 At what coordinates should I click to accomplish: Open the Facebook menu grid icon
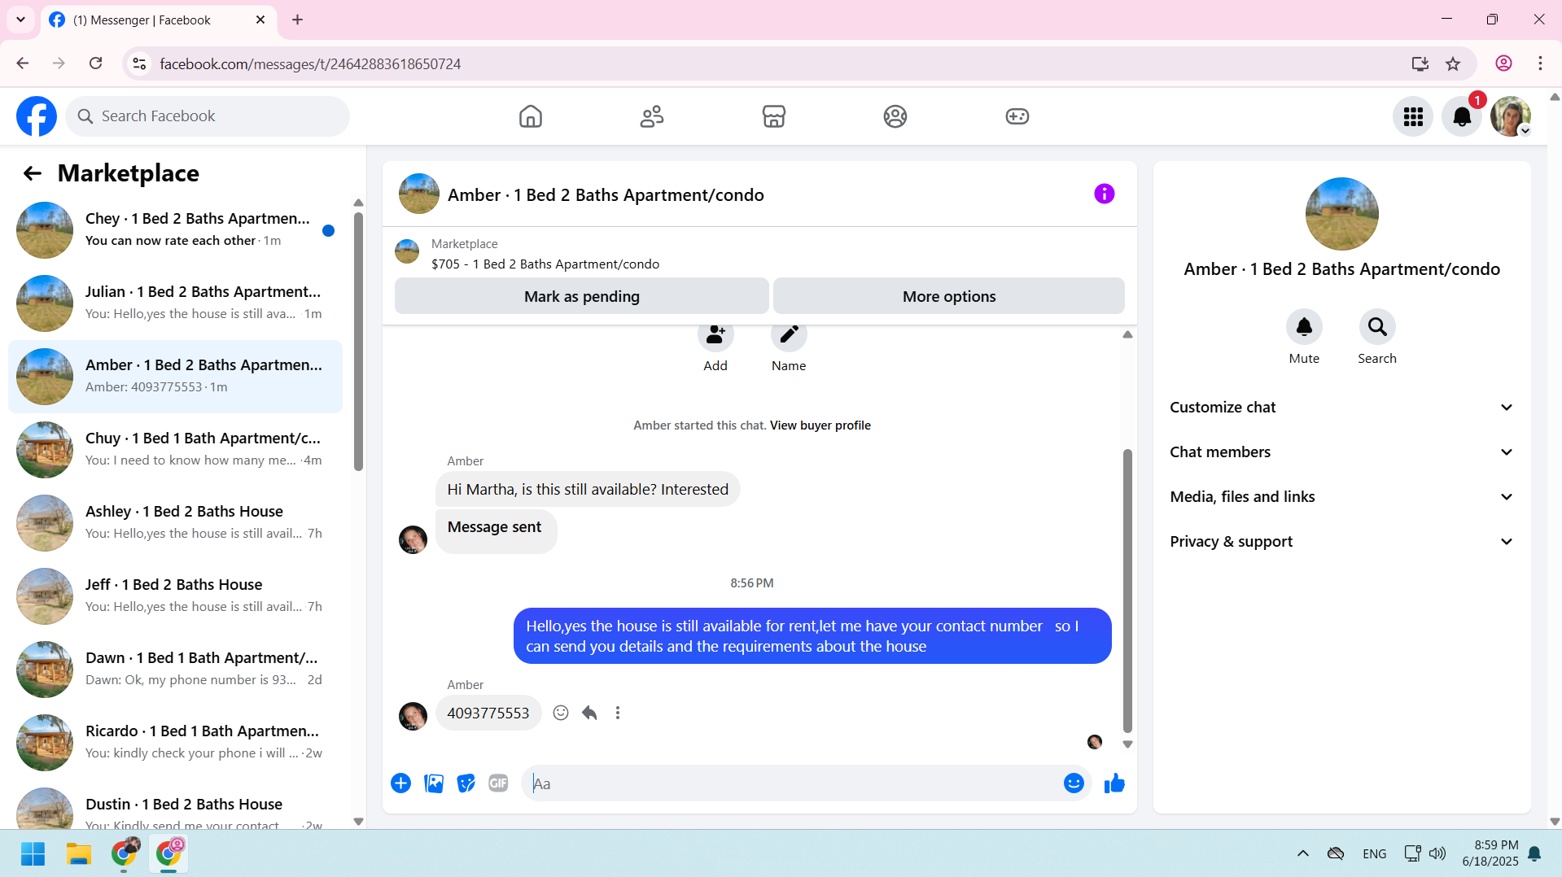pos(1413,116)
